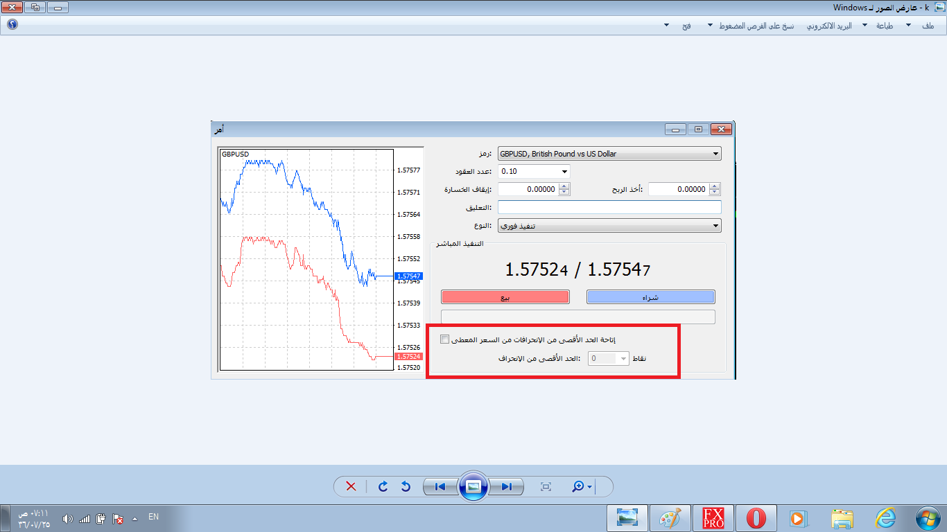
Task: Open the network signal tray icon
Action: [x=85, y=519]
